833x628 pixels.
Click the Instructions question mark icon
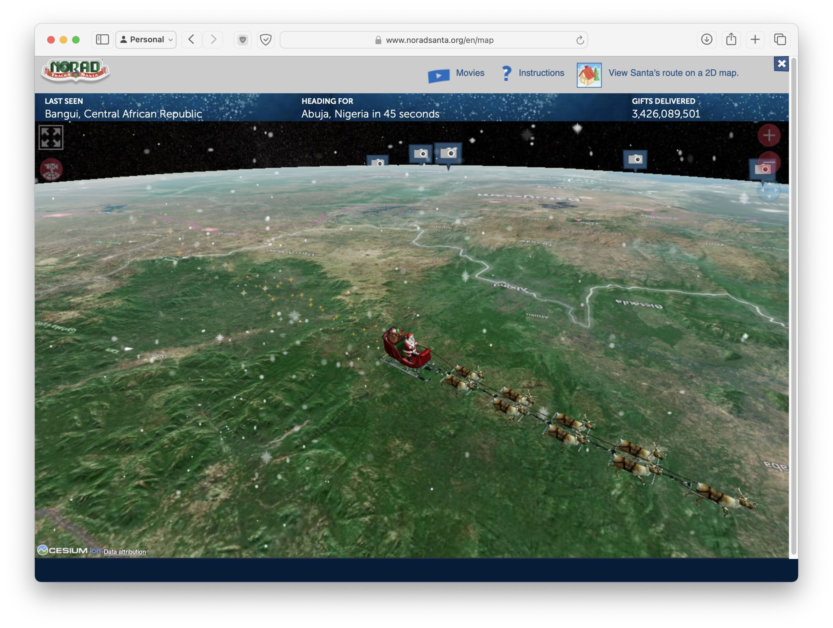tap(507, 73)
